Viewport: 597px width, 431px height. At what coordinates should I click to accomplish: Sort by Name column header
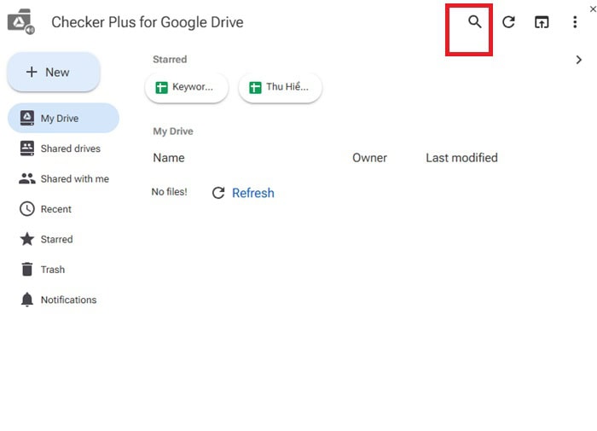coord(169,158)
